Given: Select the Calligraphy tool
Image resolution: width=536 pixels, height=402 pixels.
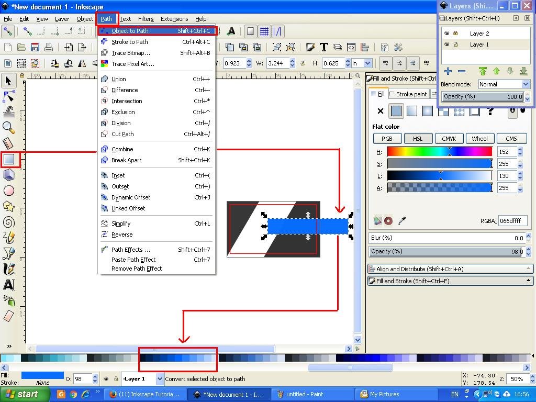Looking at the screenshot, I should pos(8,269).
